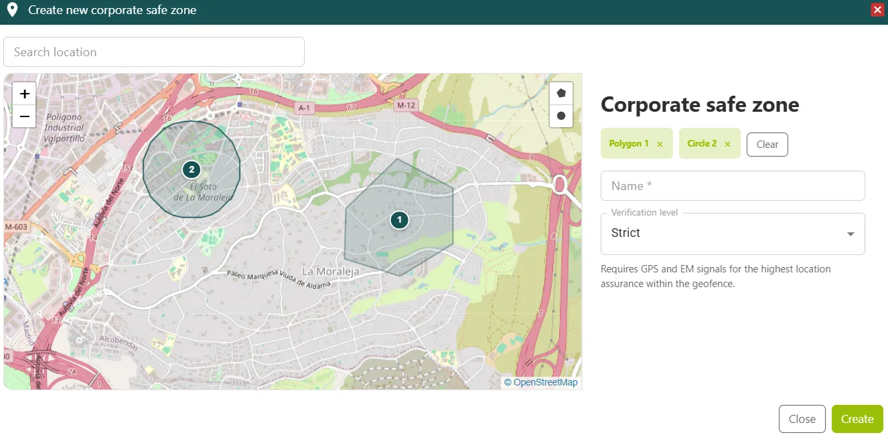Screen dimensions: 888x435
Task: Click the El Soto de La Moraleja label
Action: point(202,192)
